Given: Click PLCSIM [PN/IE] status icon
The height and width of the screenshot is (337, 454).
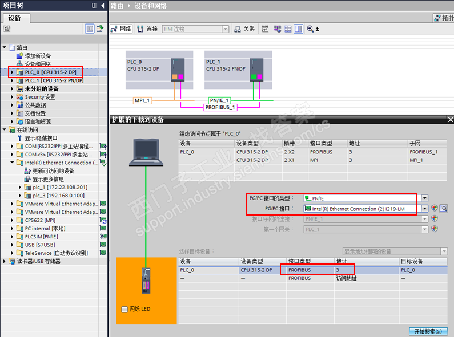Looking at the screenshot, I should [103, 237].
